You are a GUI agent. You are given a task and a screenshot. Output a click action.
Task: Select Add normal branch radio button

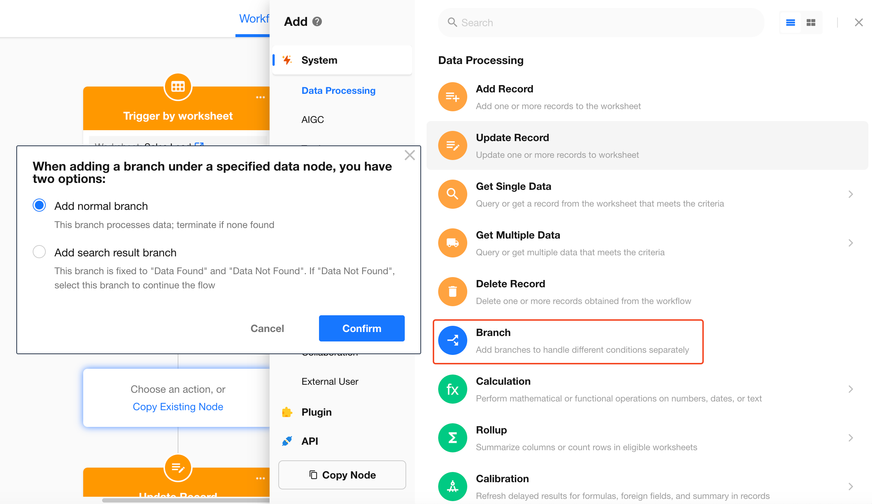[39, 205]
